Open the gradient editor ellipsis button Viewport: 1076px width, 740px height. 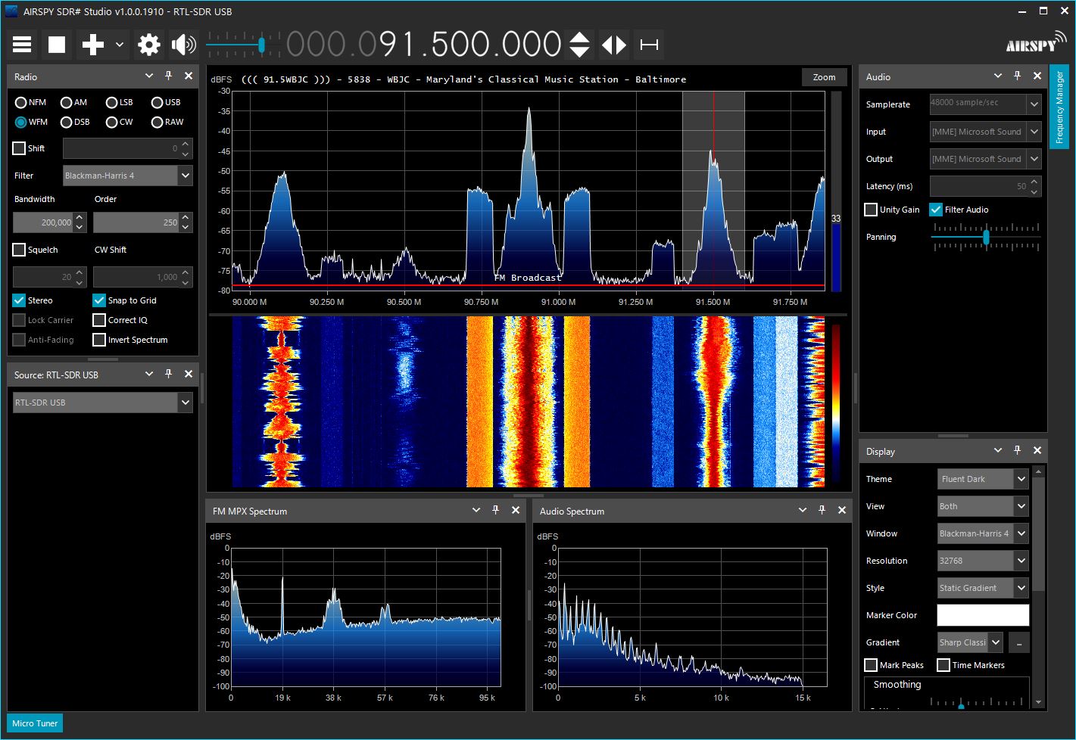(1019, 642)
